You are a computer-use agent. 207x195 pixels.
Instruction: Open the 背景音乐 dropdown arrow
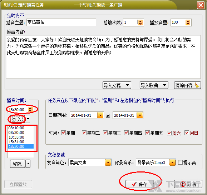coord(172,162)
